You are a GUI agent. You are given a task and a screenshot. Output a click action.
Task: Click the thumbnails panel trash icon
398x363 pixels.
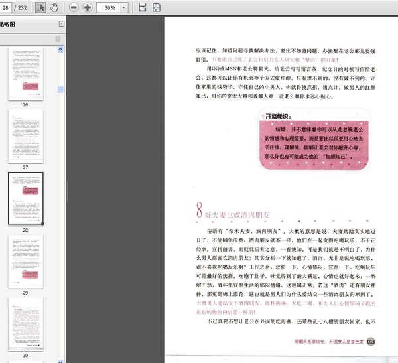[x=58, y=39]
